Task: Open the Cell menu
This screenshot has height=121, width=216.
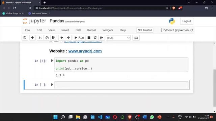Action: (x=78, y=30)
